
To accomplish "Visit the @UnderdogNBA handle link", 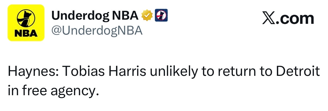I will (97, 31).
